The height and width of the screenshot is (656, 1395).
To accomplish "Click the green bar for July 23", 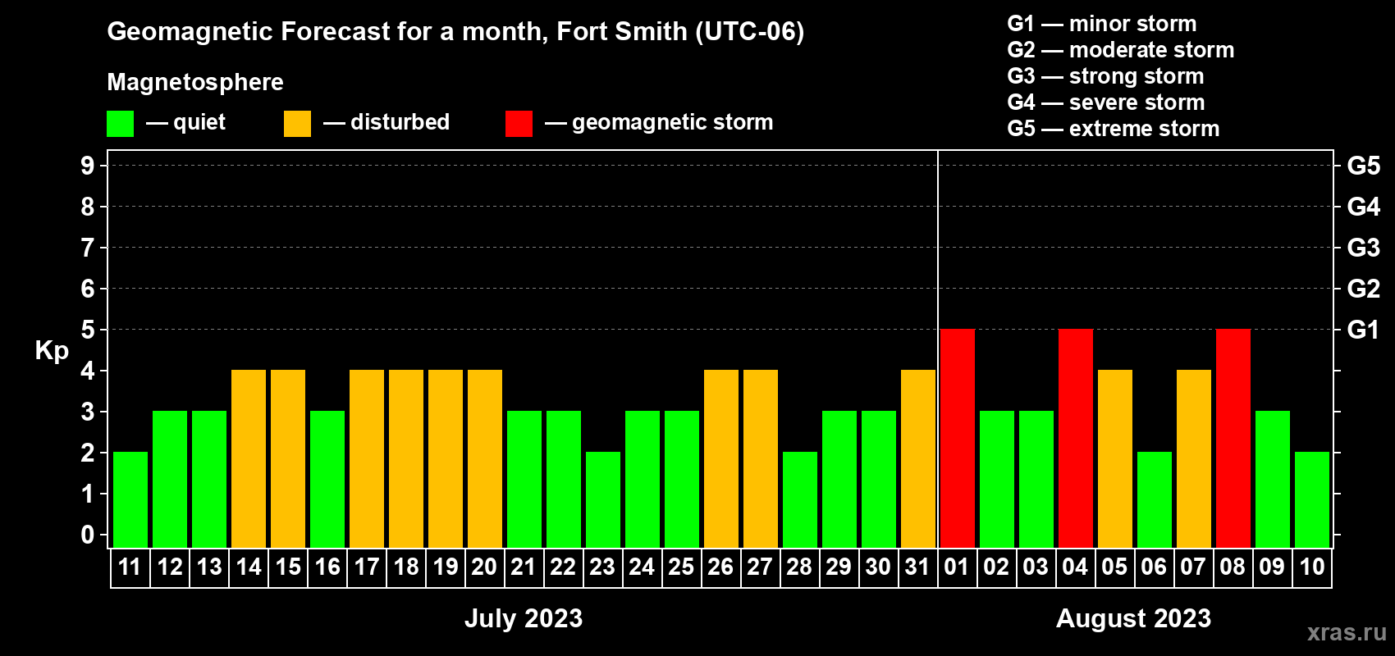I will tap(603, 500).
